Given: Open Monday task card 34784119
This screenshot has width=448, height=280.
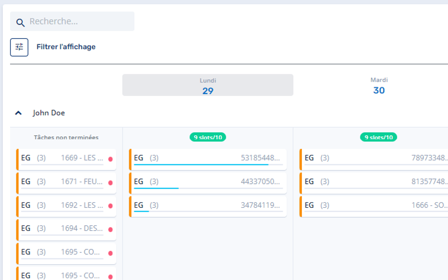Looking at the screenshot, I should tap(208, 206).
